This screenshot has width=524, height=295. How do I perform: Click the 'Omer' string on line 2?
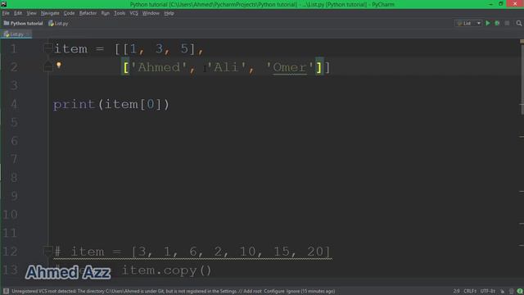(290, 67)
